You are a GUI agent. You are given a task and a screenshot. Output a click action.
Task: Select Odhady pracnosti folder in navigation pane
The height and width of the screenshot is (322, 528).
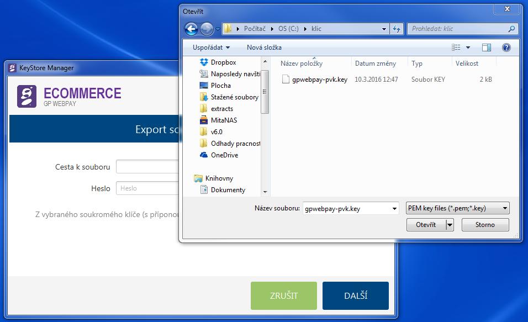point(230,144)
